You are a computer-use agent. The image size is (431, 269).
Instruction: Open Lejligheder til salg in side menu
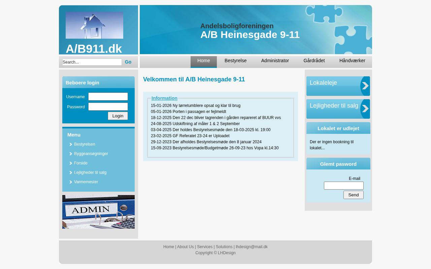[x=90, y=172]
